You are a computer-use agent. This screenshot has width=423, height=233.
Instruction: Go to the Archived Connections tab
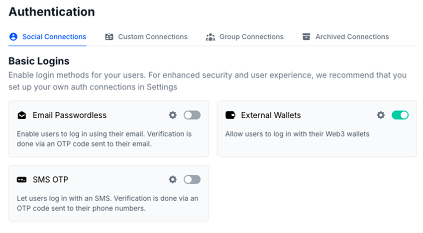[352, 37]
